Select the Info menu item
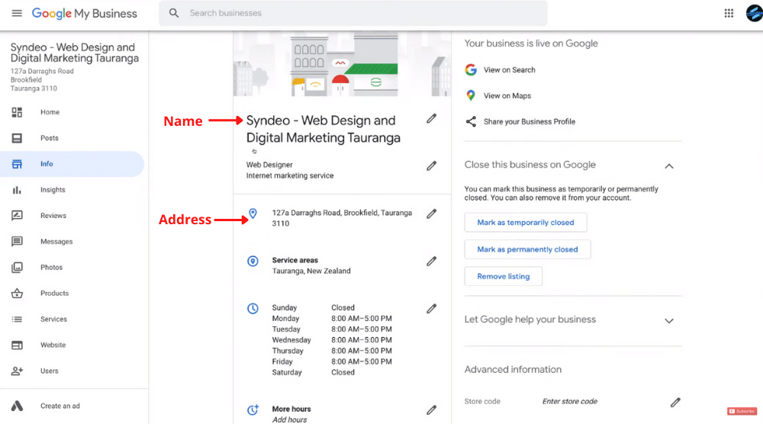The image size is (763, 424). point(72,164)
